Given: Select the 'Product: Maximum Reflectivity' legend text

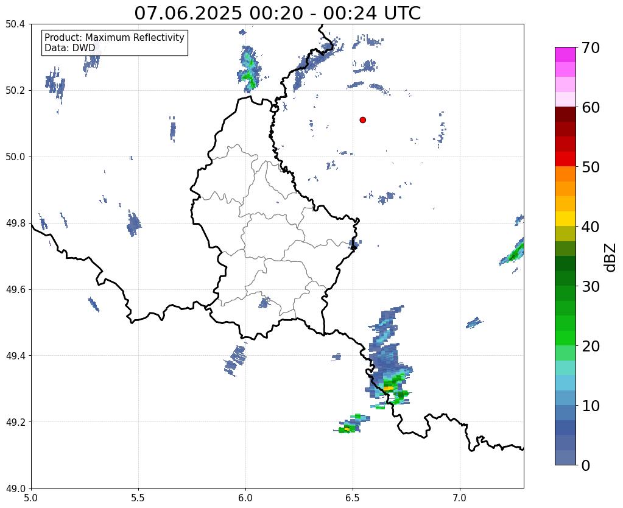Looking at the screenshot, I should coord(114,37).
